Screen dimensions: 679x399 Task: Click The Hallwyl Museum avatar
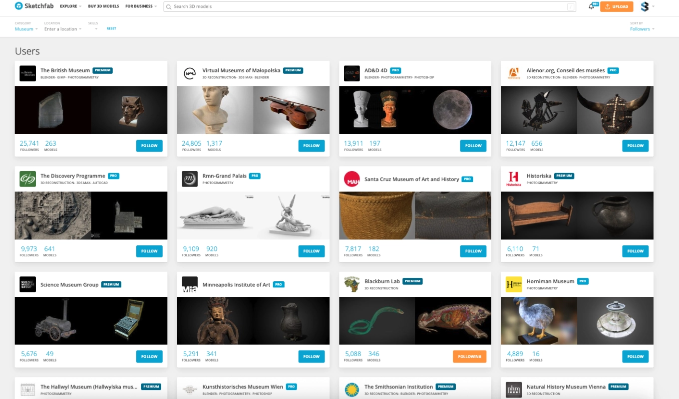27,390
